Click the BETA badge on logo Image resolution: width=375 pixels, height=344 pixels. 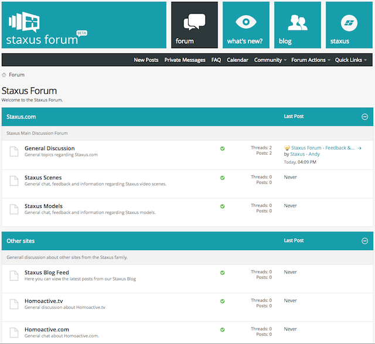(82, 33)
